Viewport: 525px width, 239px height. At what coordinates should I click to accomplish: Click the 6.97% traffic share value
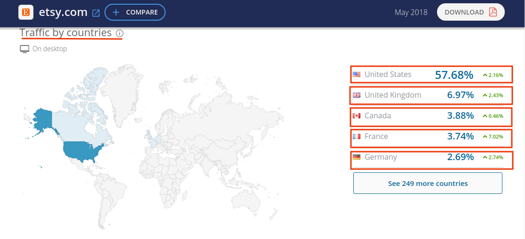[461, 95]
